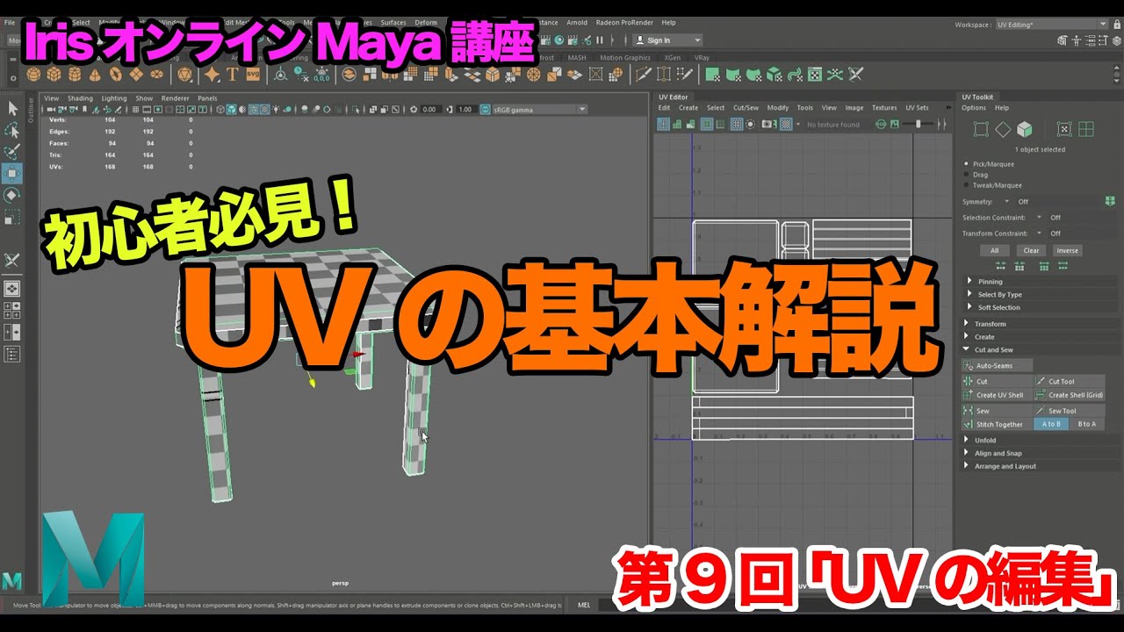
Task: Choose the highlighted Move tool
Action: [x=12, y=173]
